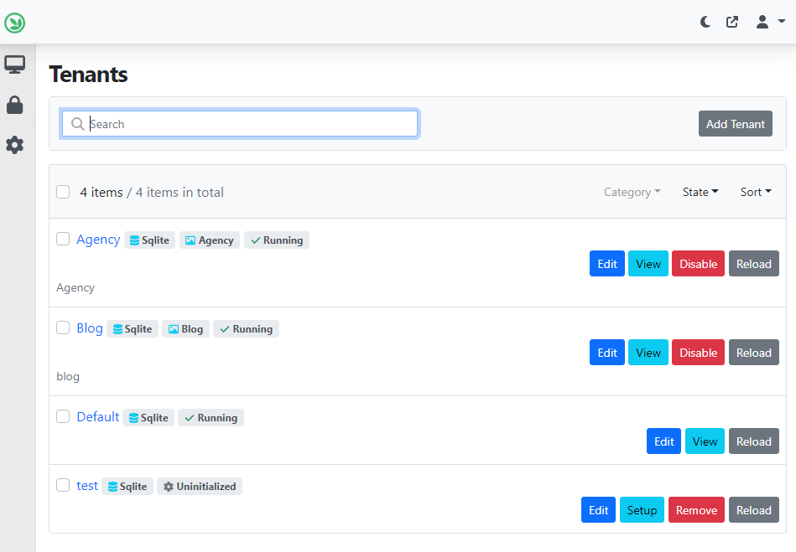This screenshot has height=552, width=796.
Task: Expand the State filter dropdown
Action: coord(700,192)
